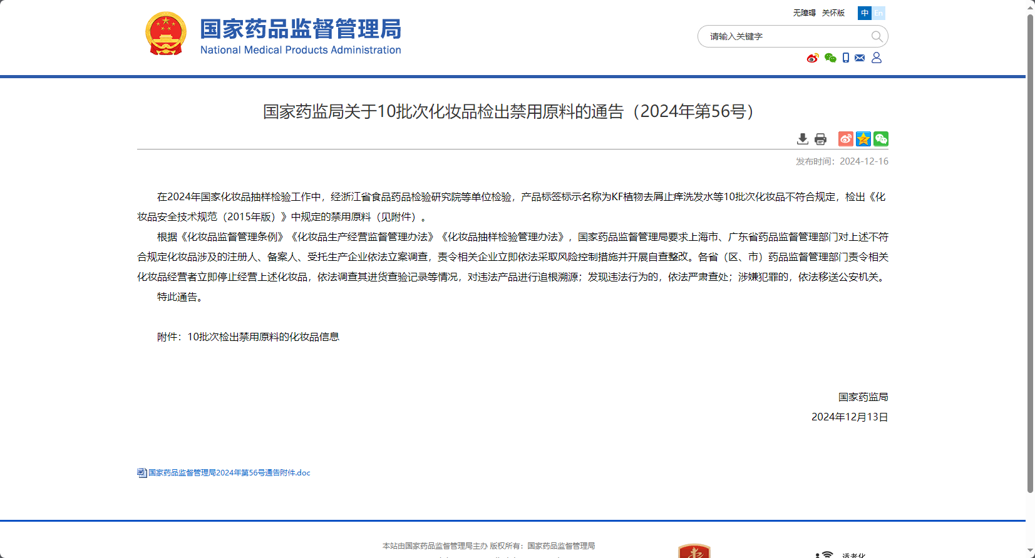Switch to the 关怀版 care version
Viewport: 1035px width, 558px height.
tap(833, 13)
